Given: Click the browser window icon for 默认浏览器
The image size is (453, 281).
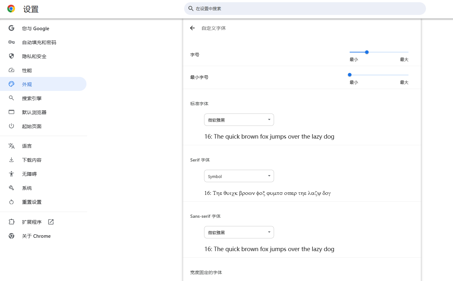Looking at the screenshot, I should tap(11, 112).
